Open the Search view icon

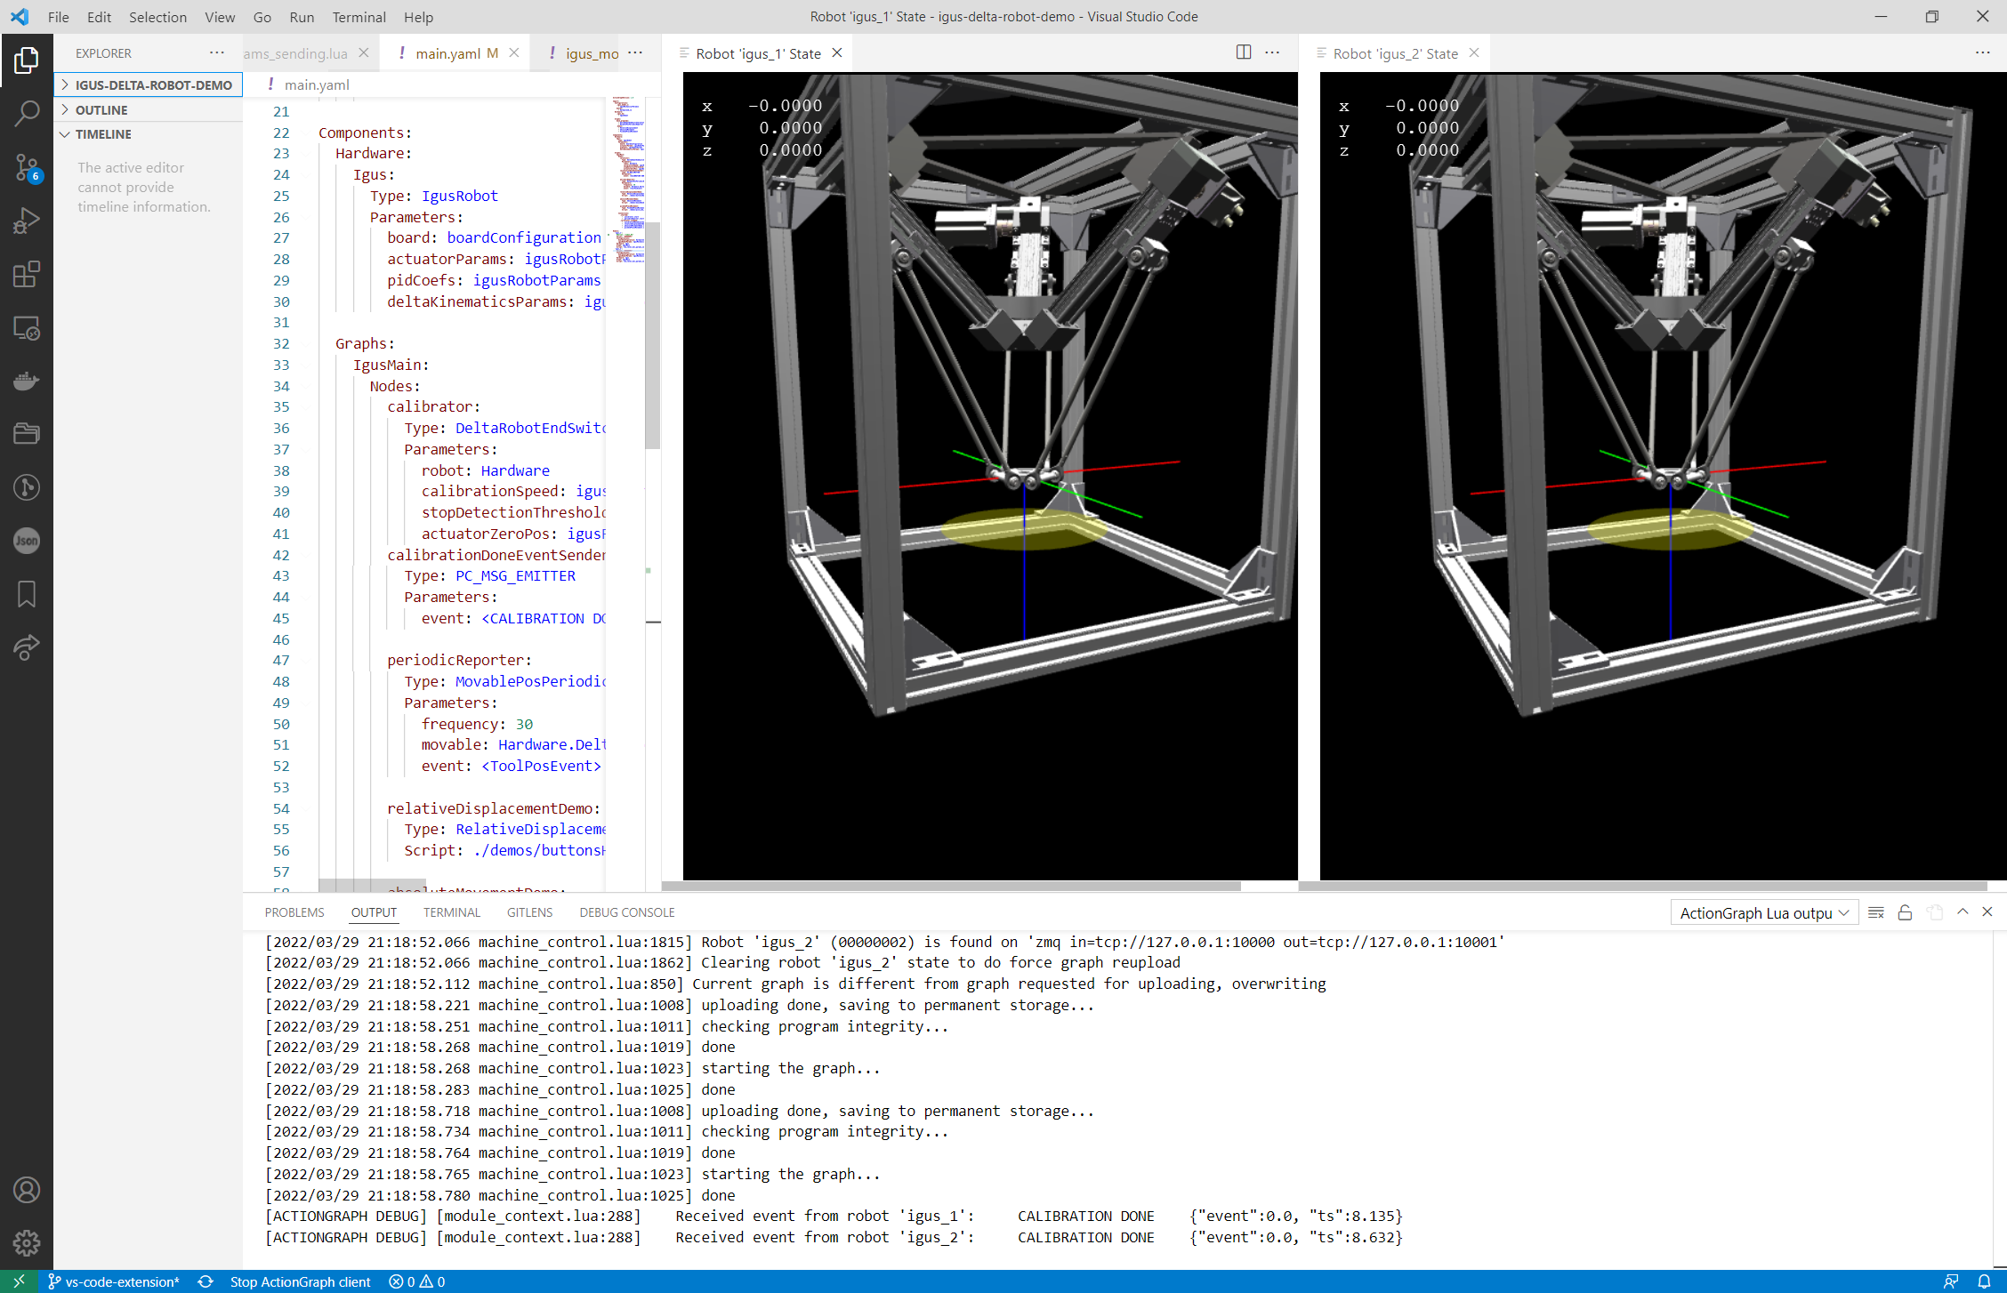[27, 114]
